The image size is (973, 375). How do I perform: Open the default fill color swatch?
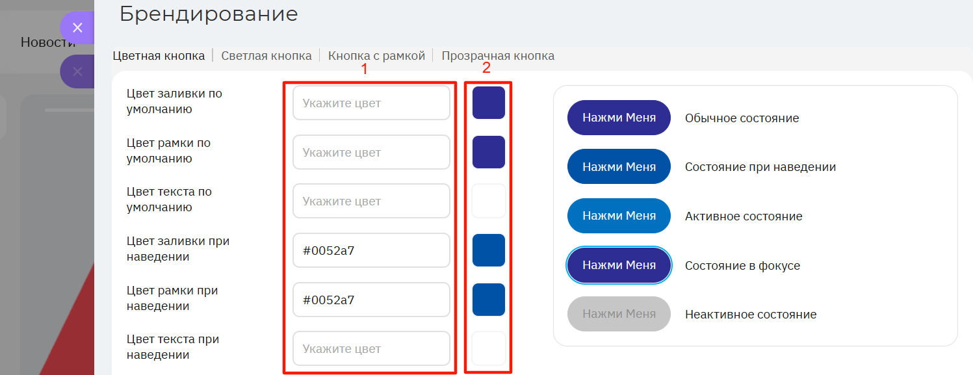(x=489, y=103)
